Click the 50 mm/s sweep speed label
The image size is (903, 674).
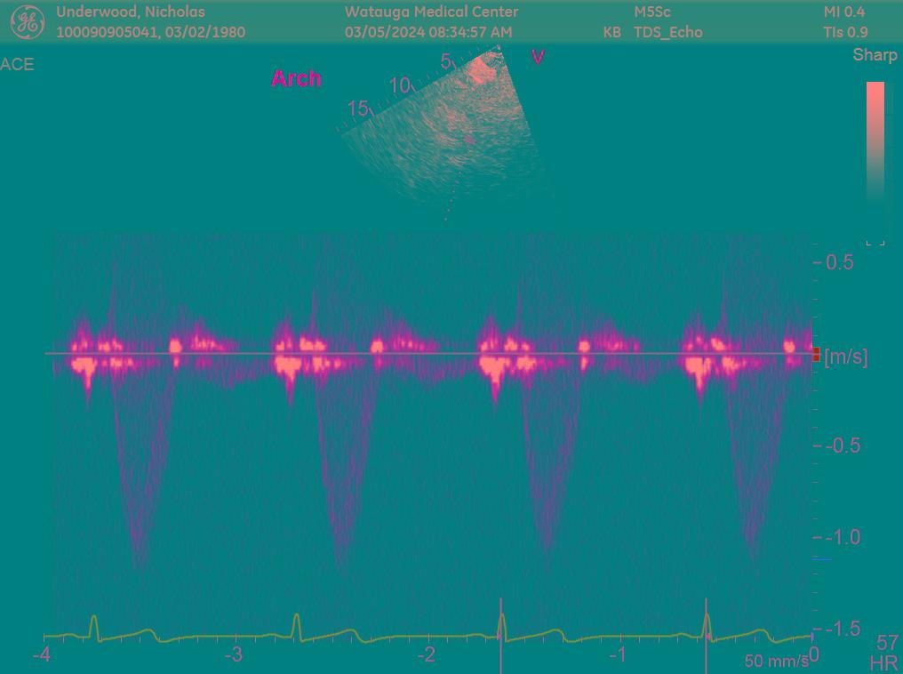click(x=776, y=661)
